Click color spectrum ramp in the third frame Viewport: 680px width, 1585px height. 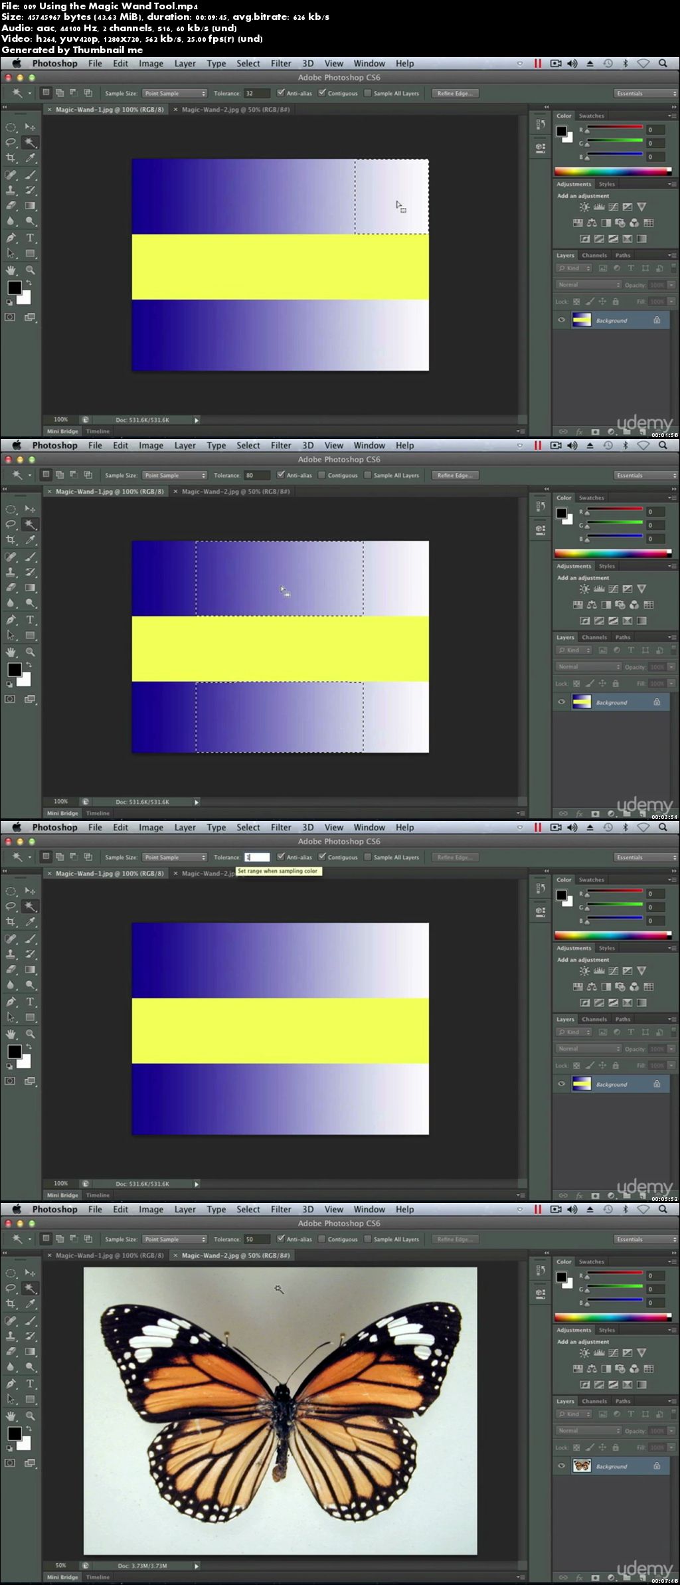[613, 935]
